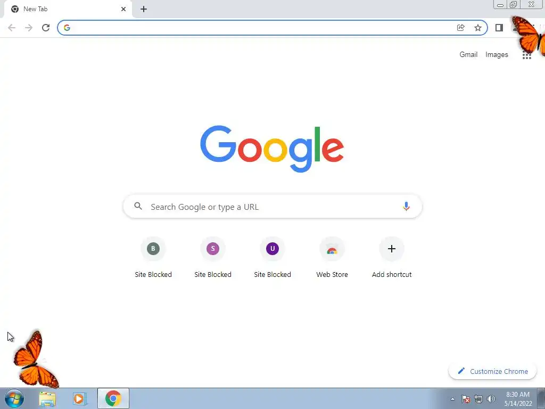
Task: Click the magnifier icon in search box
Action: (138, 206)
